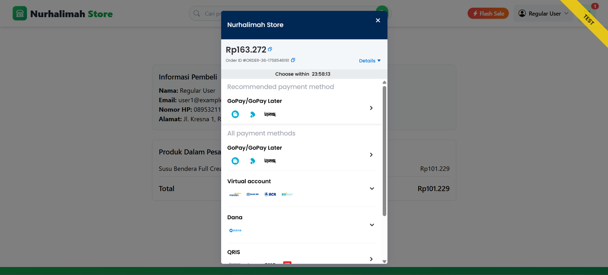Open recommended GoPay/GoPay Later payment
Screen dimensions: 608x275
coord(300,108)
